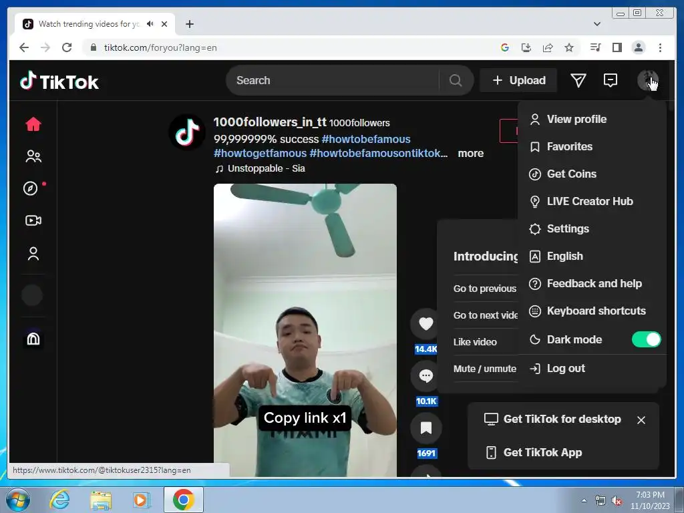Viewport: 684px width, 513px height.
Task: Open the Profile person icon in sidebar
Action: 33,253
